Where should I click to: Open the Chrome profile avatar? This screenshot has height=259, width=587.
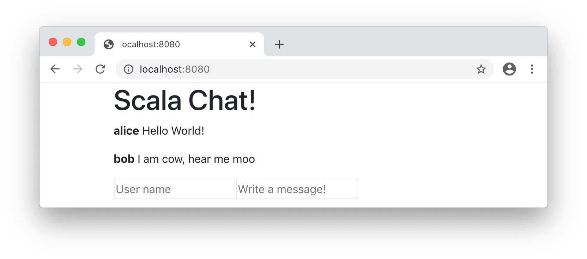[x=509, y=69]
